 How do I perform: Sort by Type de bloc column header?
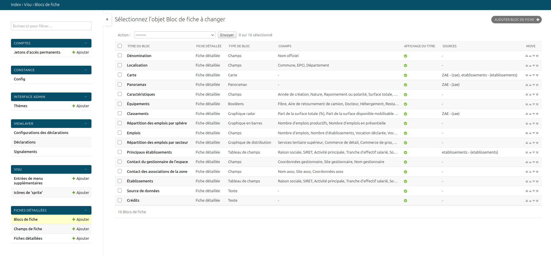coord(239,46)
